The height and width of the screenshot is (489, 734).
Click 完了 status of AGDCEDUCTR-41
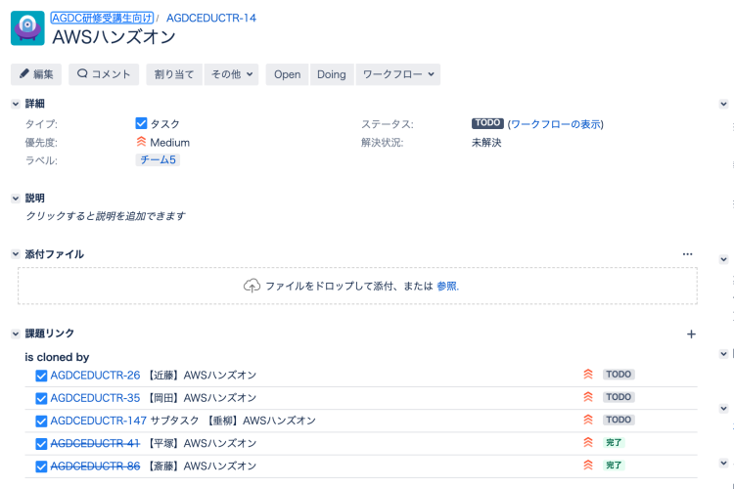(x=614, y=442)
